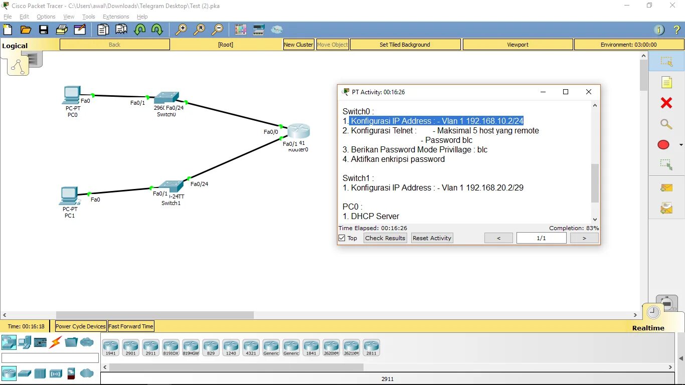
Task: Open the drawing palette icon
Action: [x=241, y=30]
